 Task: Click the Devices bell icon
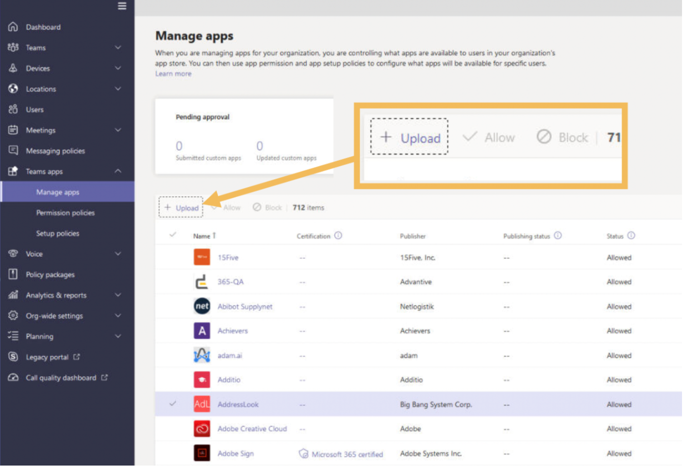point(13,68)
